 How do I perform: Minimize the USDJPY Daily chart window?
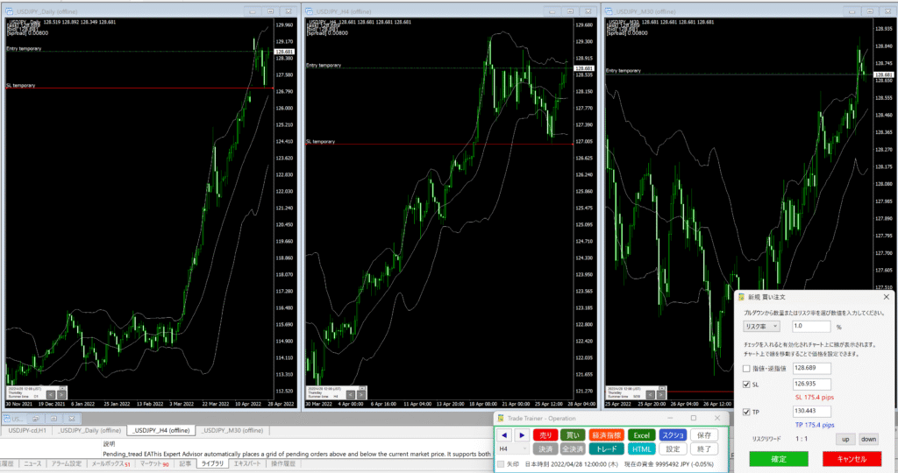click(252, 11)
